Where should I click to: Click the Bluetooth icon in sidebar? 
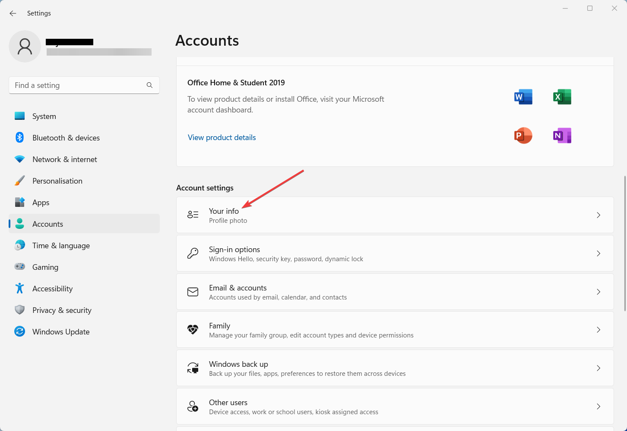tap(19, 137)
